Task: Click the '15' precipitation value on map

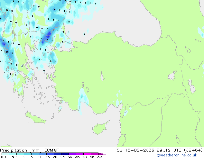Action: tap(7, 52)
